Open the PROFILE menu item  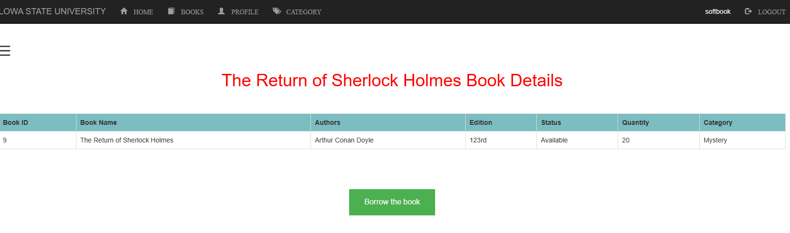pos(245,12)
